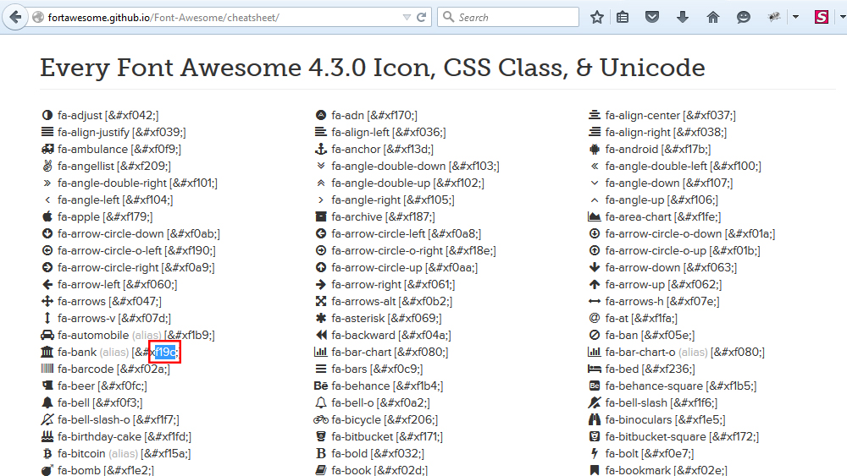Open the URL bar history dropdown arrow

point(407,17)
